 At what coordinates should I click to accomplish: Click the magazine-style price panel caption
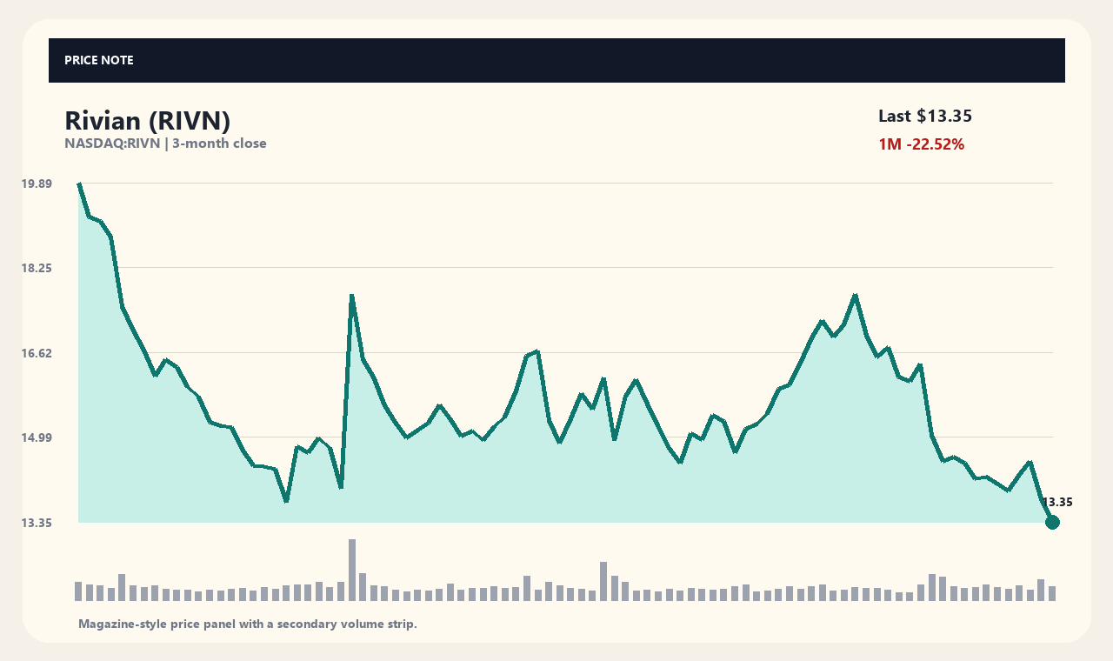pyautogui.click(x=248, y=624)
